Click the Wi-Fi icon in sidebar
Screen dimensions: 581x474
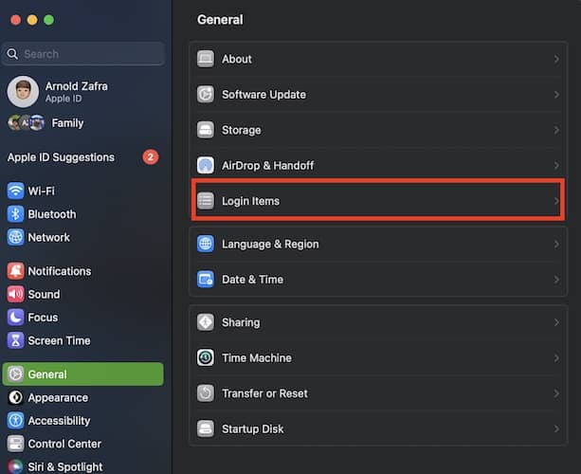pyautogui.click(x=15, y=191)
